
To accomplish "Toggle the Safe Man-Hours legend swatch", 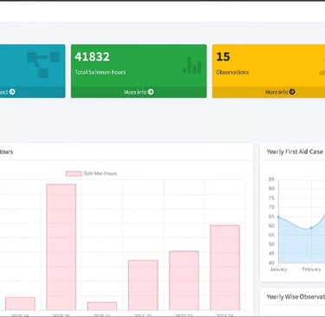I will 74,173.
